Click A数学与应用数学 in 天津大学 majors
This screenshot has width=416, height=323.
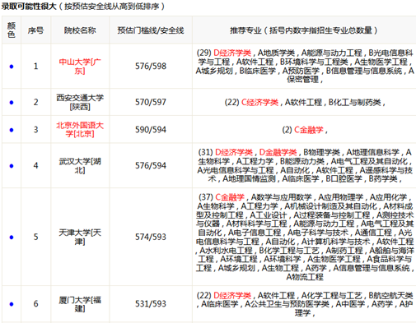coord(282,197)
